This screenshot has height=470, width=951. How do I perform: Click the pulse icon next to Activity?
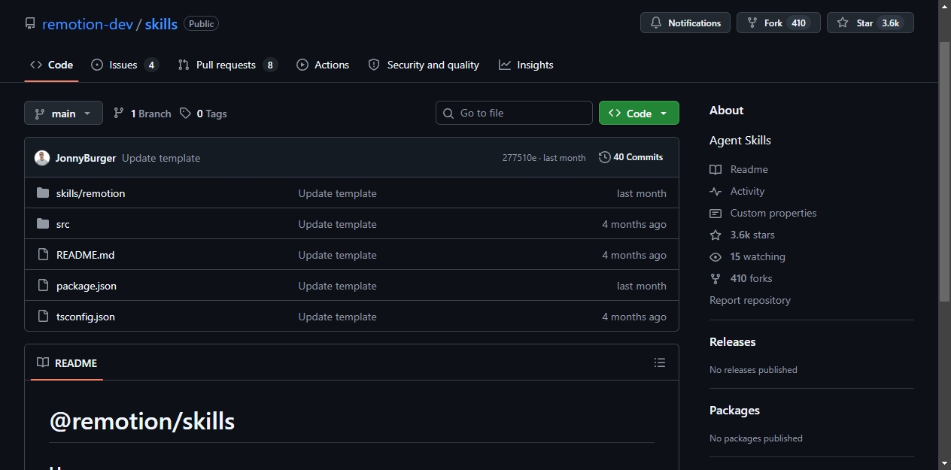(716, 191)
